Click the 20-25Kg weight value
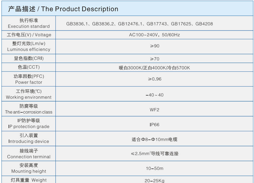254x183 pixels. coord(154,180)
